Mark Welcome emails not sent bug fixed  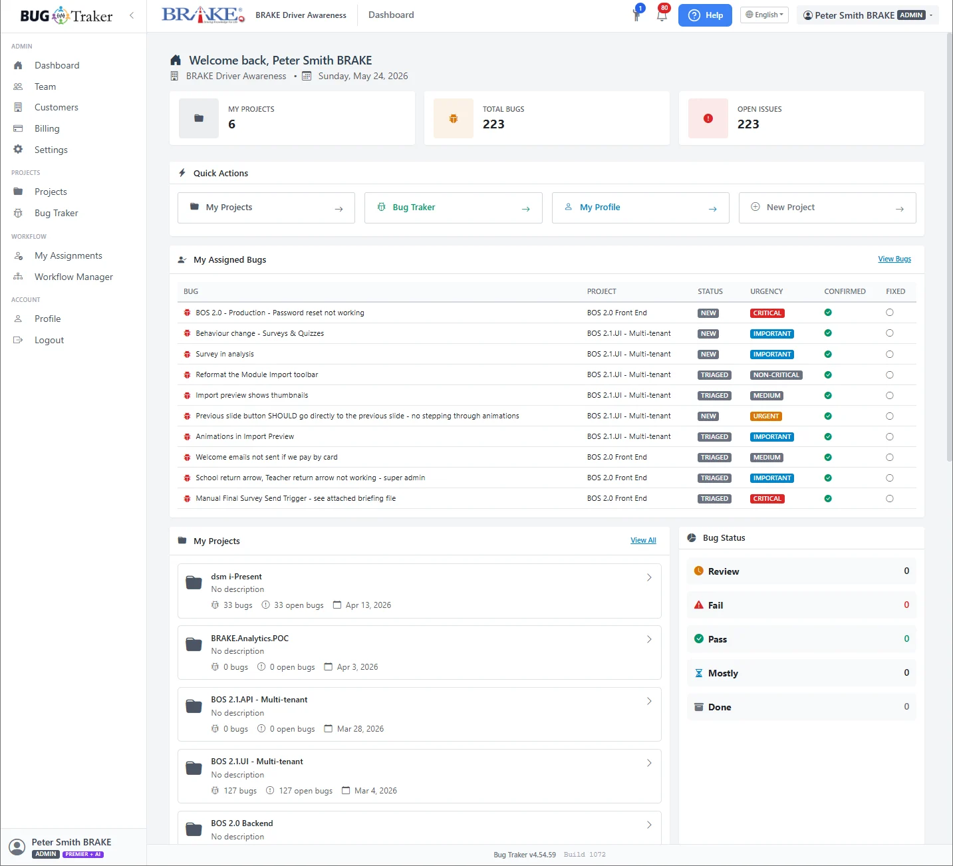coord(890,458)
